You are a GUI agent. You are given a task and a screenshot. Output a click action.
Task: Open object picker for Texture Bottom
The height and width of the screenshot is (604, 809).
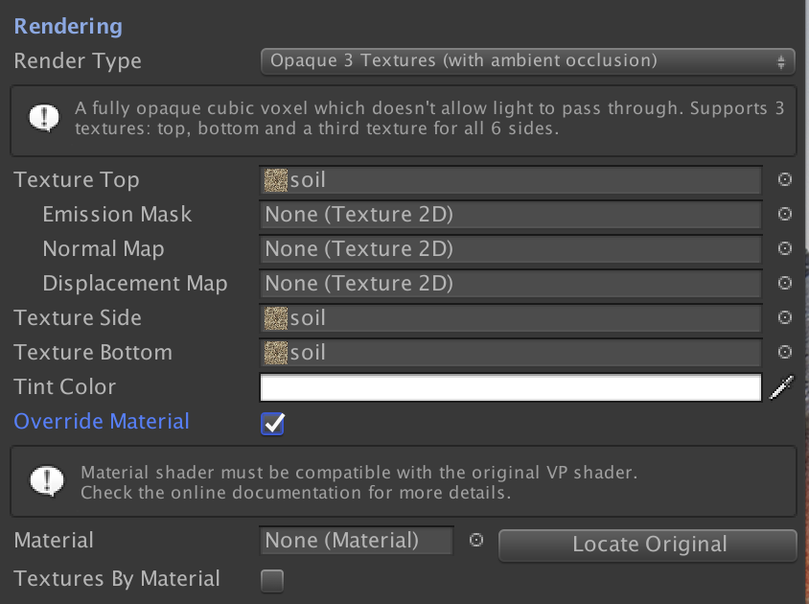point(785,352)
